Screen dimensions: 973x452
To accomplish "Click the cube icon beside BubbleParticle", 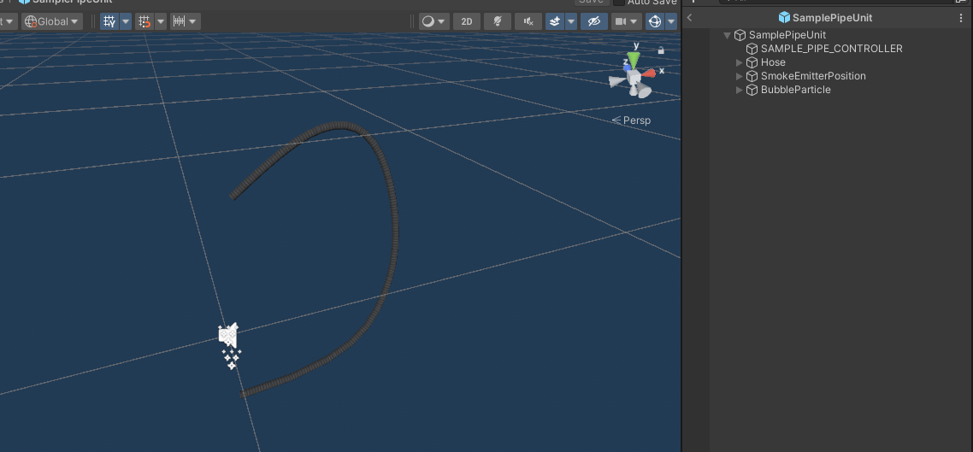I will tap(752, 90).
